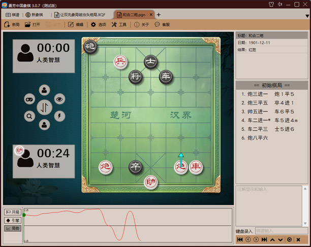Toggle the eye visibility icon
311x247 pixels.
(59, 99)
